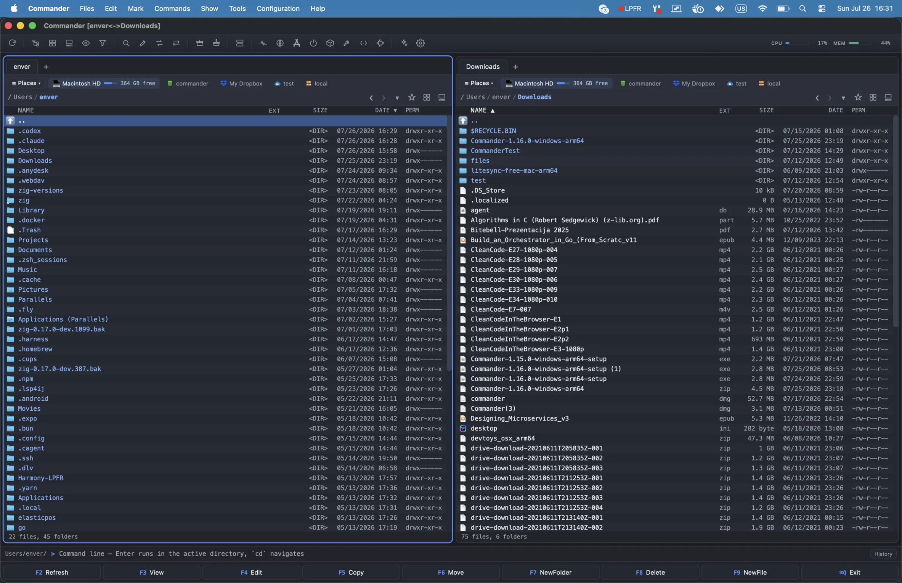Open the Places dropdown in right panel

coord(479,83)
